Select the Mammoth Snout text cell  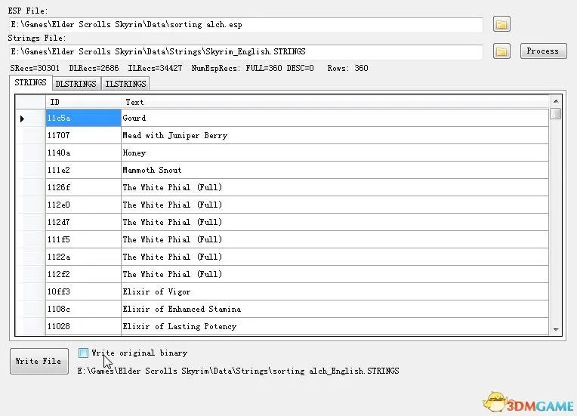pos(335,170)
